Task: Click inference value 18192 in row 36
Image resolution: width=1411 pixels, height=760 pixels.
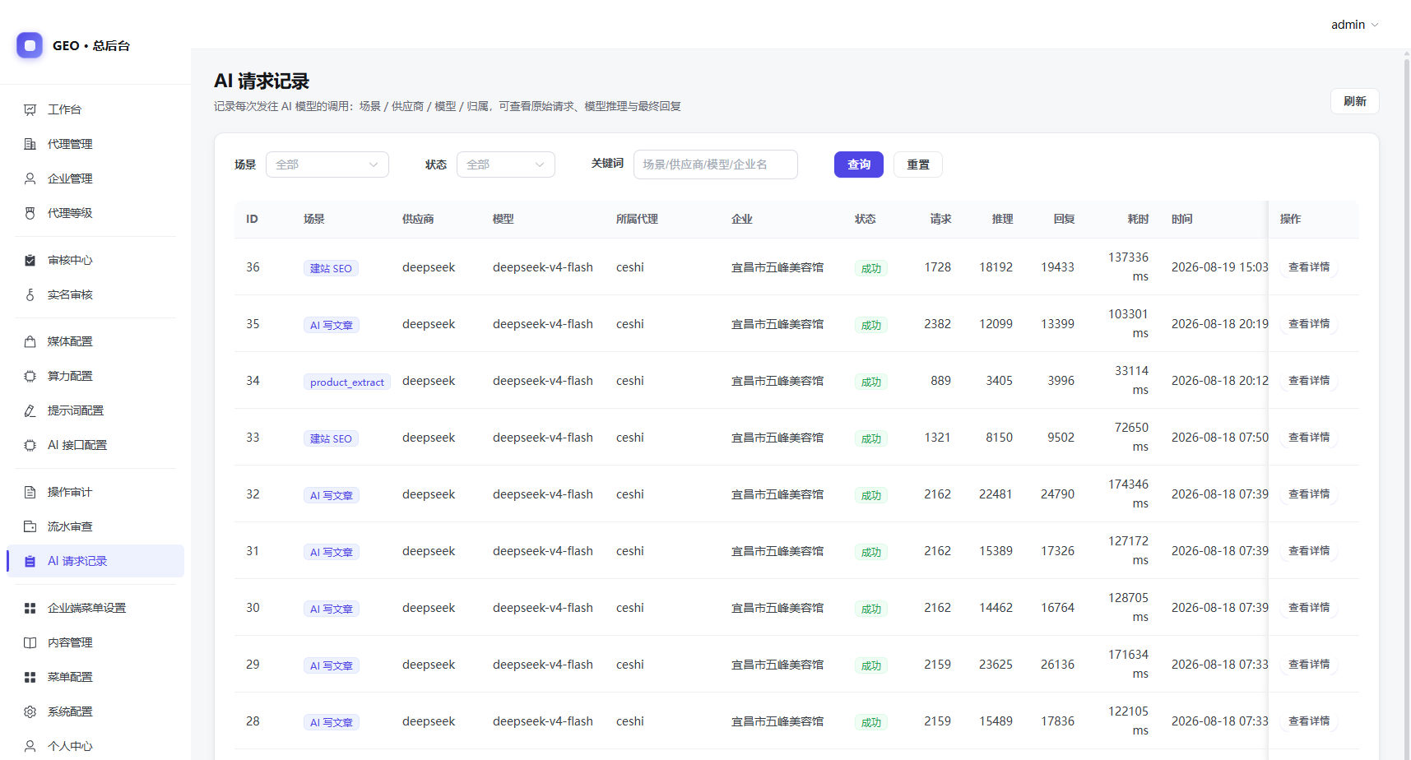Action: (996, 267)
